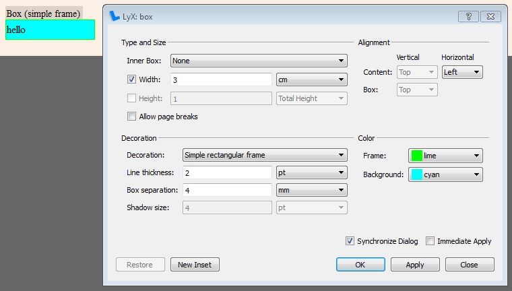Uncheck the Width checkbox
The height and width of the screenshot is (291, 512).
point(132,79)
